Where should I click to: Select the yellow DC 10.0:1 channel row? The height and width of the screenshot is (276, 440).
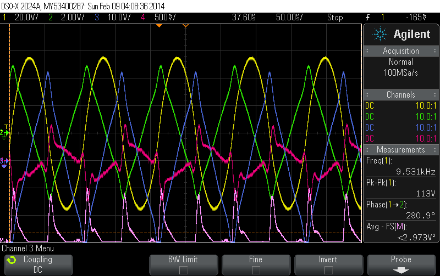[x=401, y=105]
